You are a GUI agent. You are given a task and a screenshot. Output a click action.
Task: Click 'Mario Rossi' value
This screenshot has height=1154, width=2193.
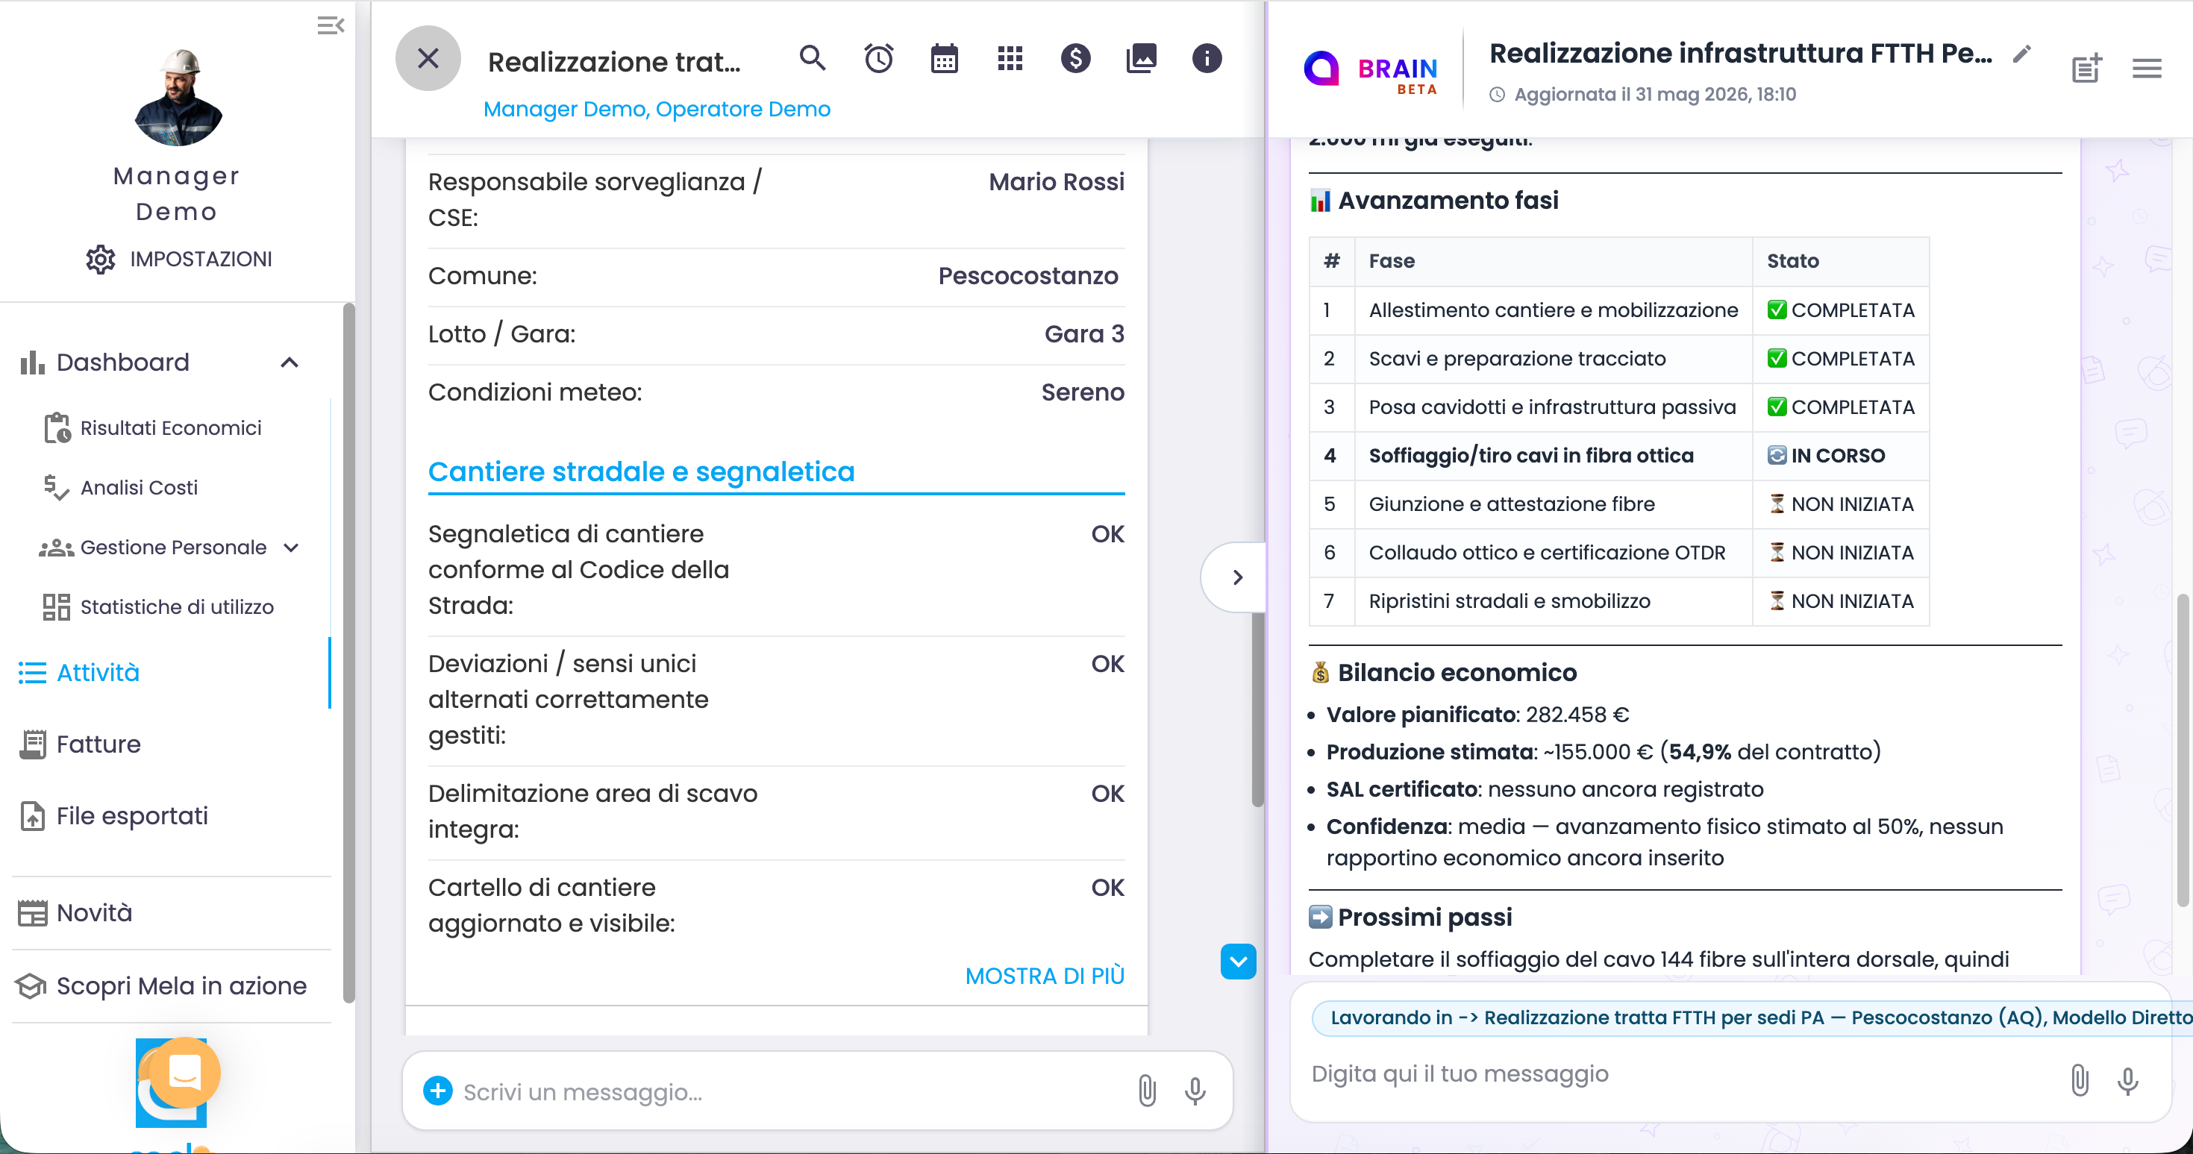tap(1056, 181)
